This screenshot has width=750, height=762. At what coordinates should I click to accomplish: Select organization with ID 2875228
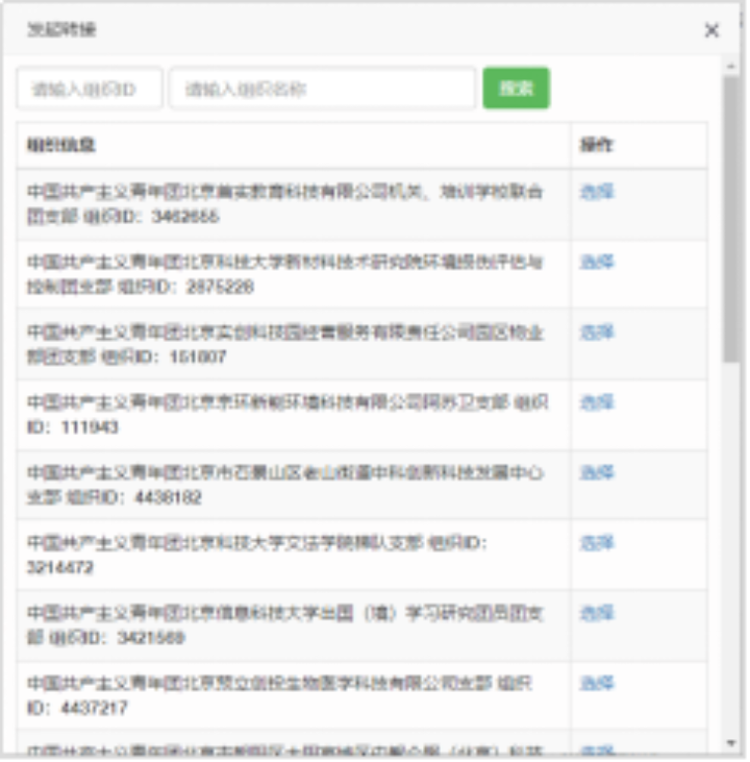pyautogui.click(x=596, y=263)
